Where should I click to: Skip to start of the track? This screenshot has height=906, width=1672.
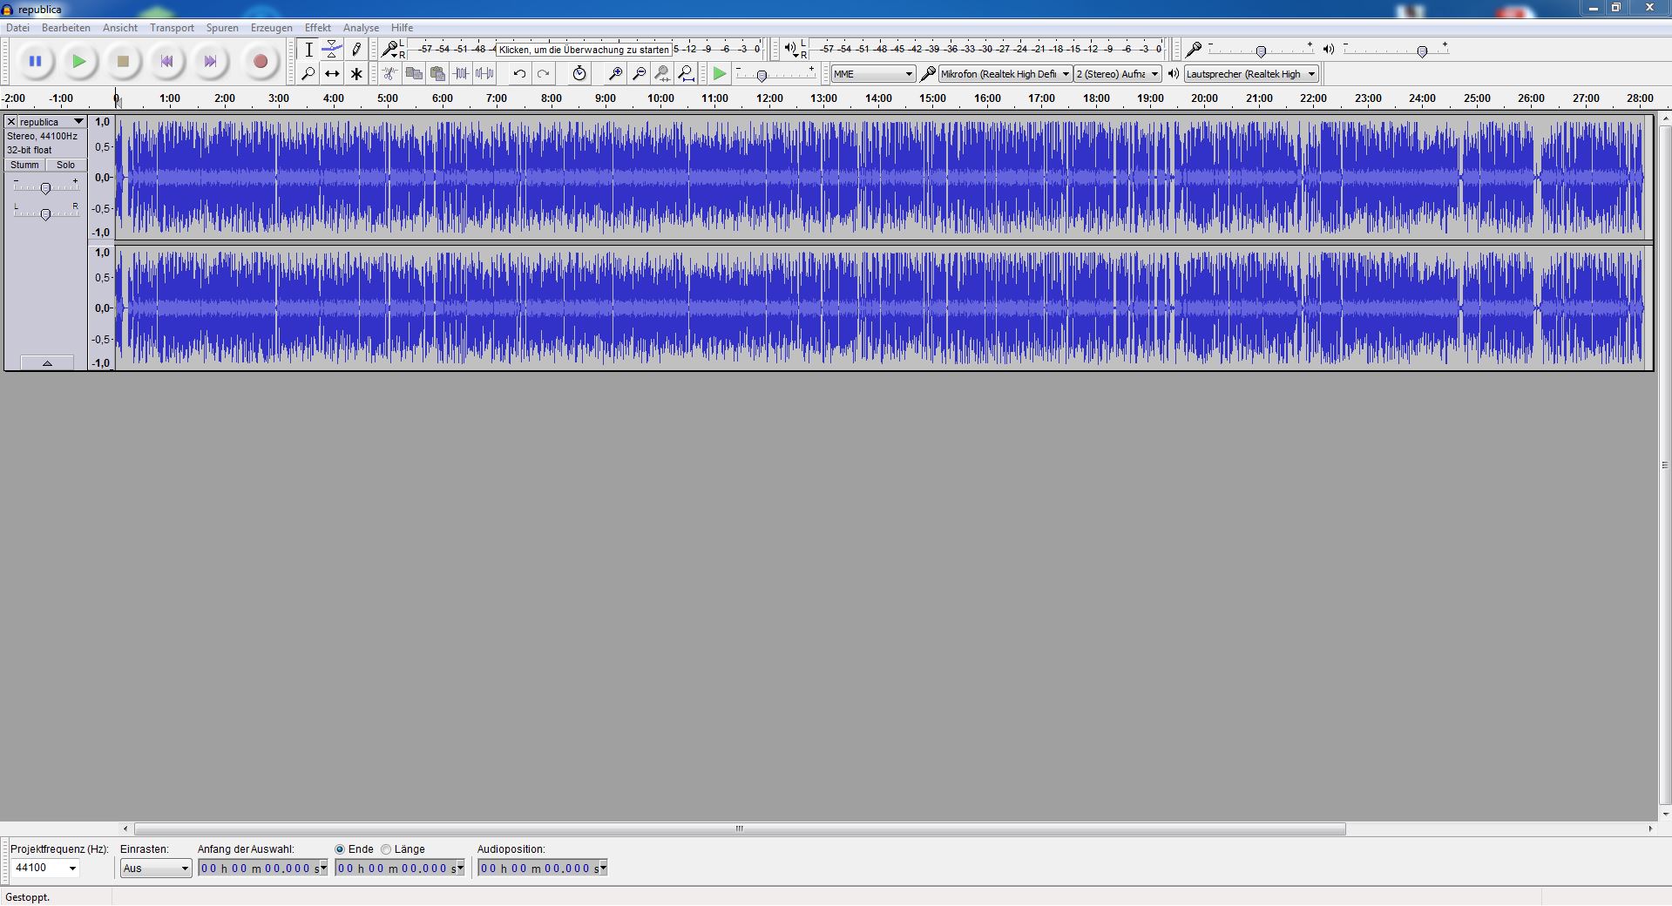[166, 62]
